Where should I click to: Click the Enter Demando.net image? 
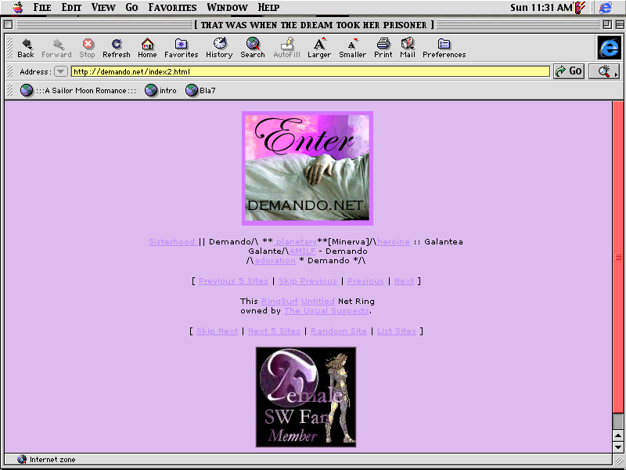[x=307, y=168]
